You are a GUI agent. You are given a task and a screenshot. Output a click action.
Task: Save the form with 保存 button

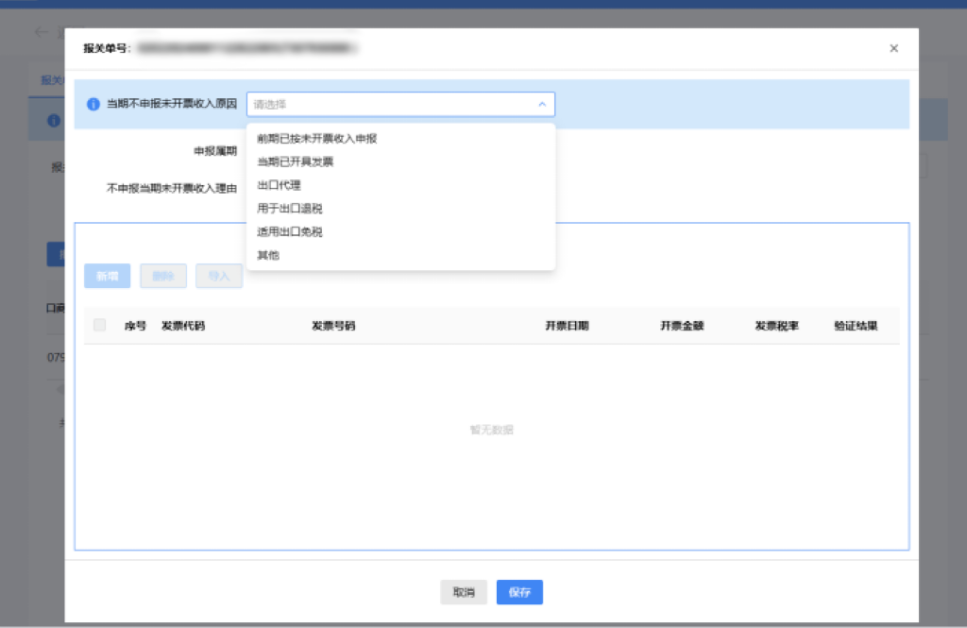coord(519,592)
